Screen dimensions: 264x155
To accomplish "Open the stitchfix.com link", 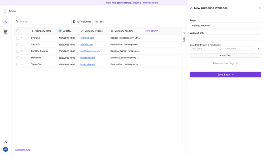I will point(87,45).
